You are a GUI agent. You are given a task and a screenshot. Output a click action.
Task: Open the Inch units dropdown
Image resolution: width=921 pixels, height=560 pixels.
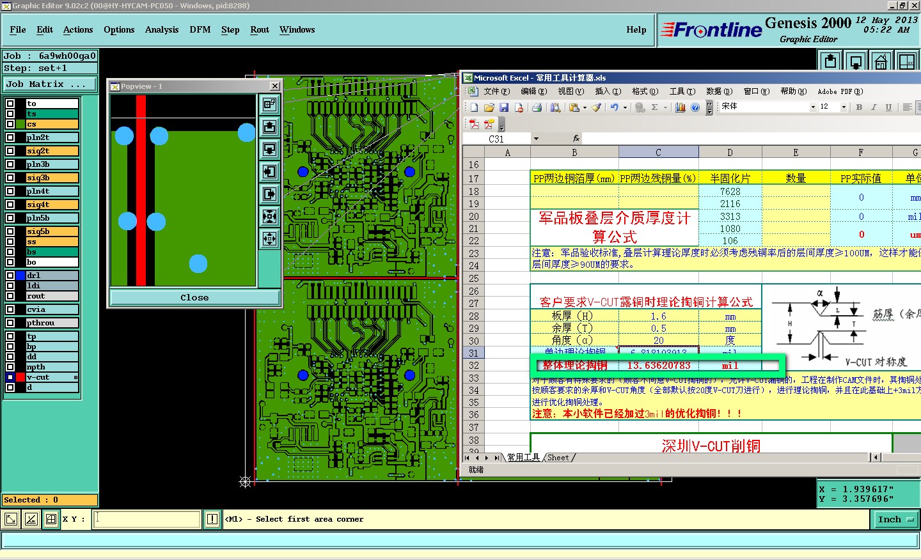click(x=895, y=520)
